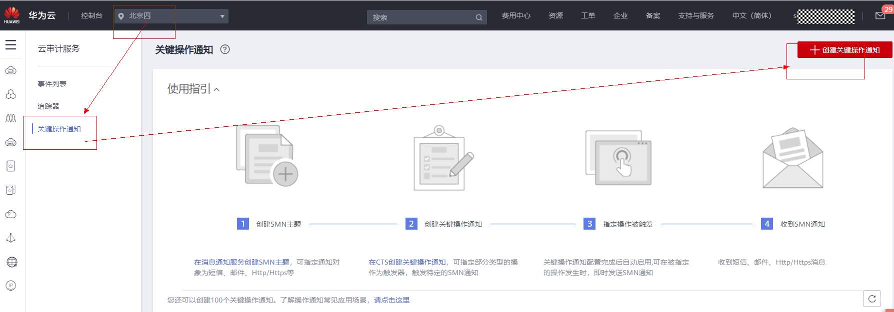Click the help question mark next to 关键操作通知

225,49
